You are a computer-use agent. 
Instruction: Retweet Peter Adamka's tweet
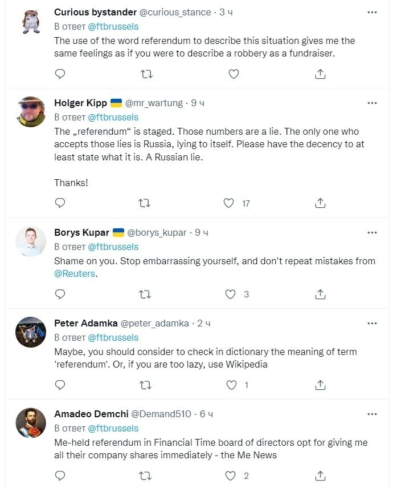[145, 385]
